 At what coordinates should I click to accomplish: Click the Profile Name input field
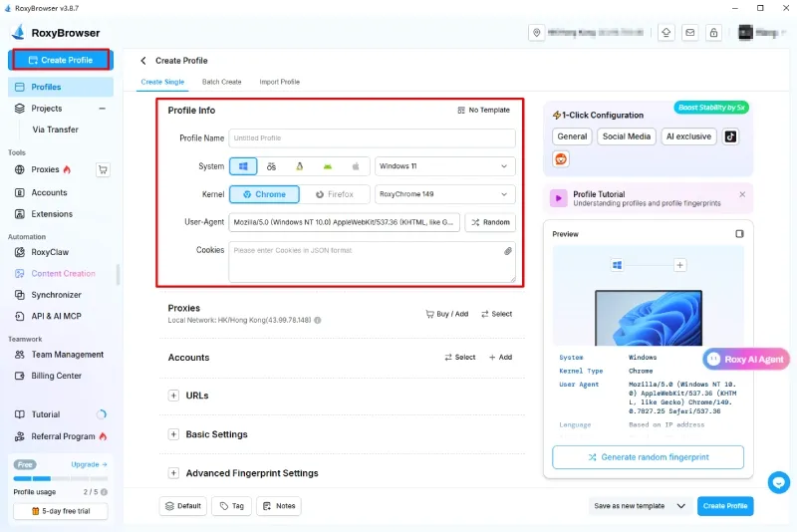click(372, 138)
